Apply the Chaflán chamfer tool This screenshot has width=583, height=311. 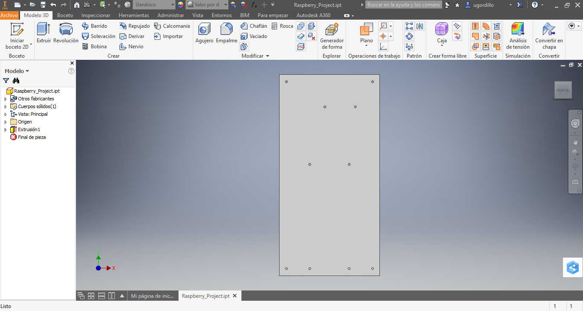(254, 26)
